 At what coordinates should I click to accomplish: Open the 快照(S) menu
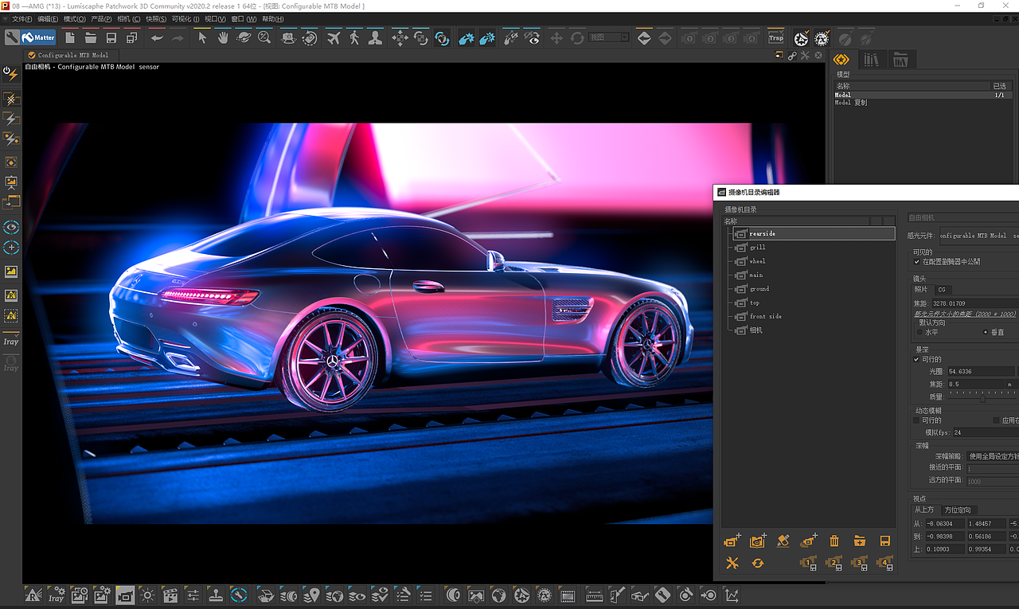coord(156,18)
